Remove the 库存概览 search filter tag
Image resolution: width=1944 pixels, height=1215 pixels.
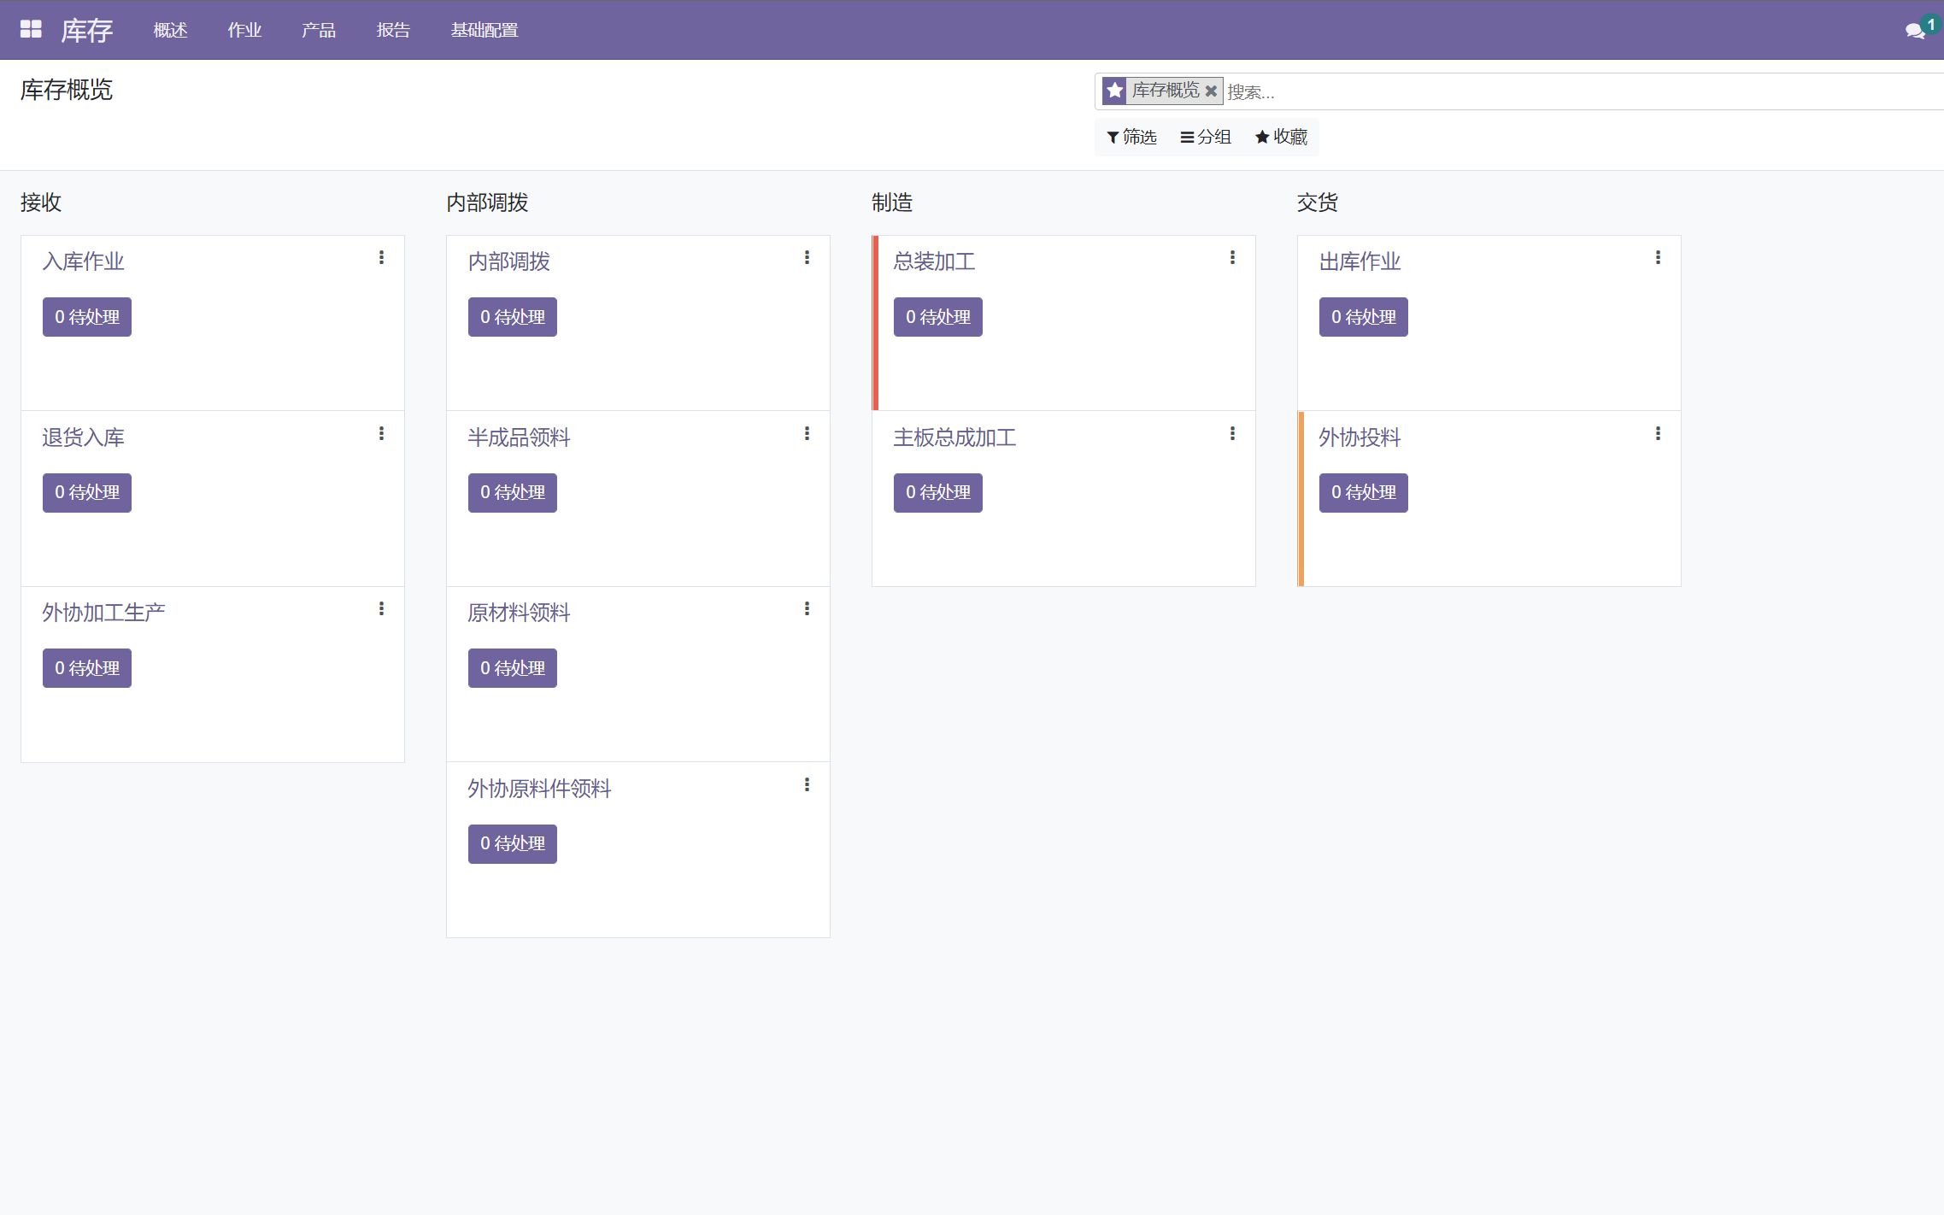pyautogui.click(x=1211, y=91)
